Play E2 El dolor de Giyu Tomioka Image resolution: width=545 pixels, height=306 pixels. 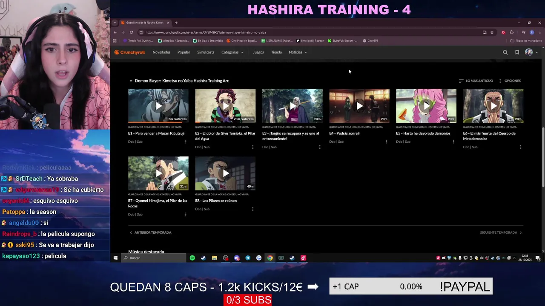tap(225, 106)
